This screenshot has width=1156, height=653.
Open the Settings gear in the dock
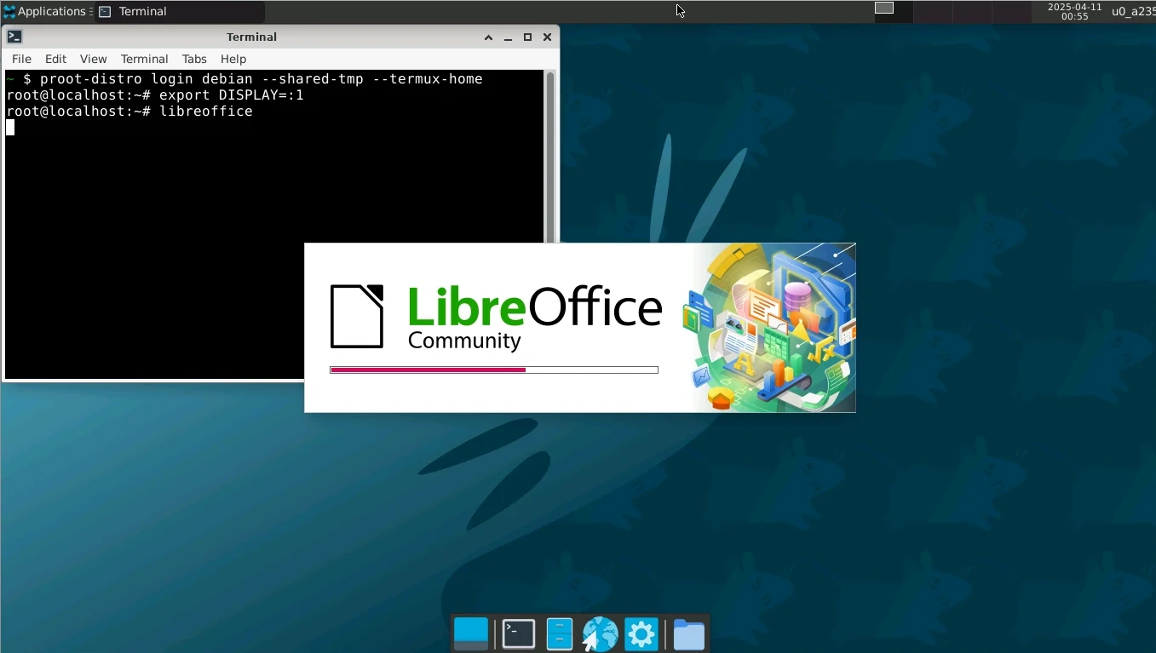(641, 634)
